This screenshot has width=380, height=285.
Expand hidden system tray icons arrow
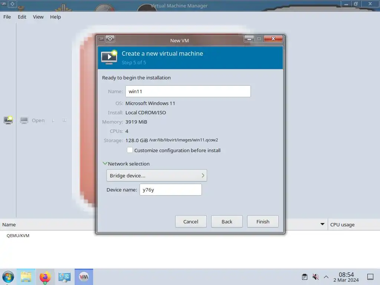[326, 277]
